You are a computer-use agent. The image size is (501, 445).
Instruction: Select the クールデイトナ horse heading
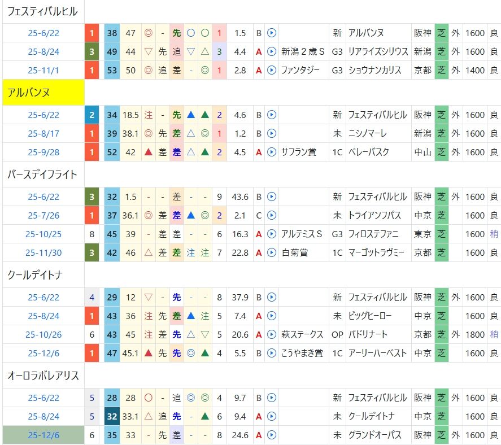[x=35, y=275]
